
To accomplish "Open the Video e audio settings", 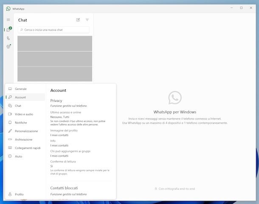I will [x=25, y=114].
